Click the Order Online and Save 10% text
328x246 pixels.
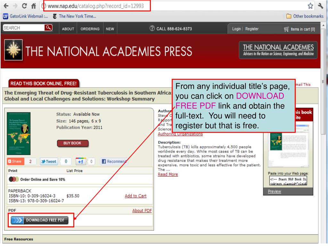[x=43, y=179]
